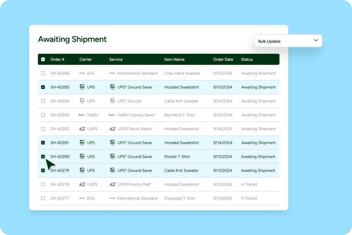Toggle the select-all checkbox in the table header
Viewport: 352px width, 235px height.
coord(43,59)
